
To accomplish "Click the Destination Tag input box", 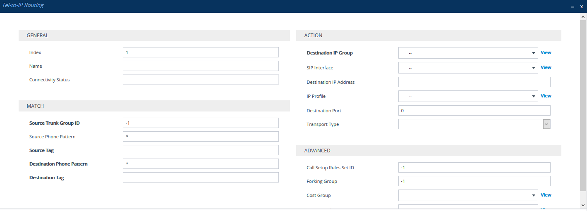I will coord(201,178).
